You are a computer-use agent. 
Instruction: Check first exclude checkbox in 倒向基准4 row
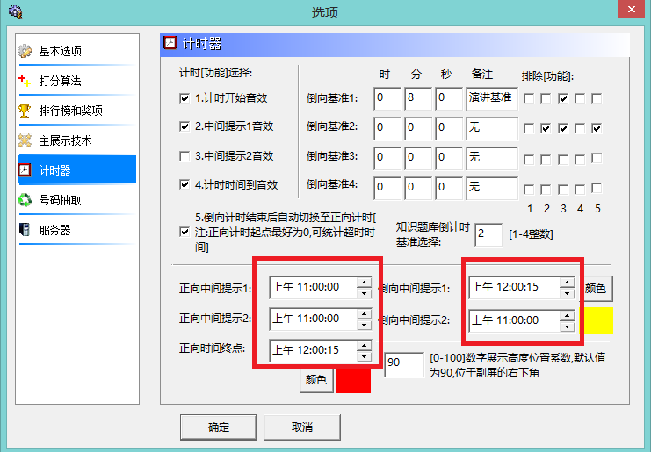[529, 190]
